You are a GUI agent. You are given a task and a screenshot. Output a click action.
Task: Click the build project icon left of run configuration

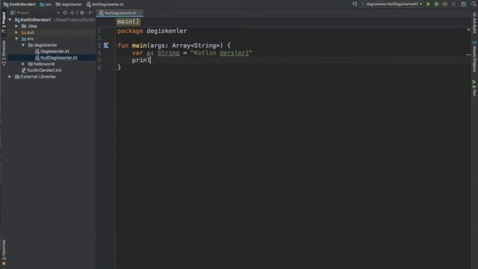tap(355, 4)
